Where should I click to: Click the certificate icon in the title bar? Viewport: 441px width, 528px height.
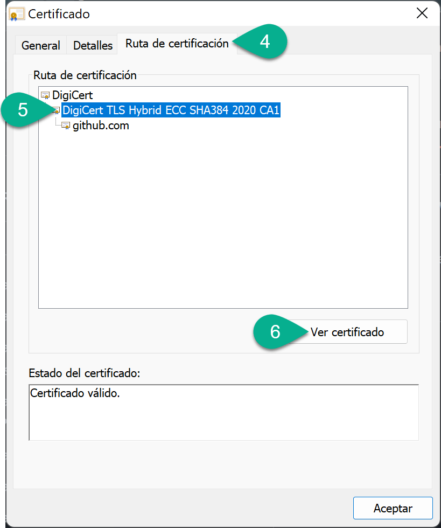pyautogui.click(x=17, y=14)
